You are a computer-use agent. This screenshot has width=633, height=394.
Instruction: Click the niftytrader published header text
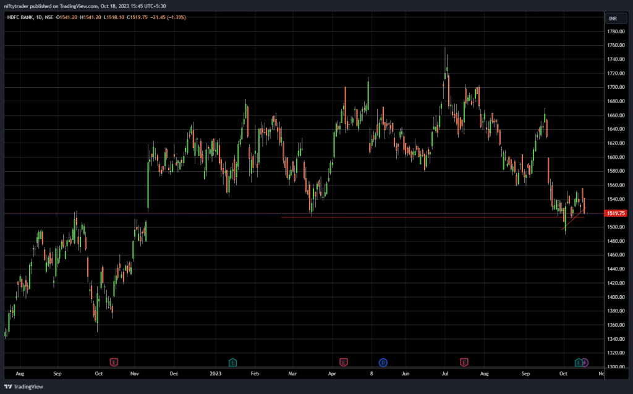pos(85,6)
